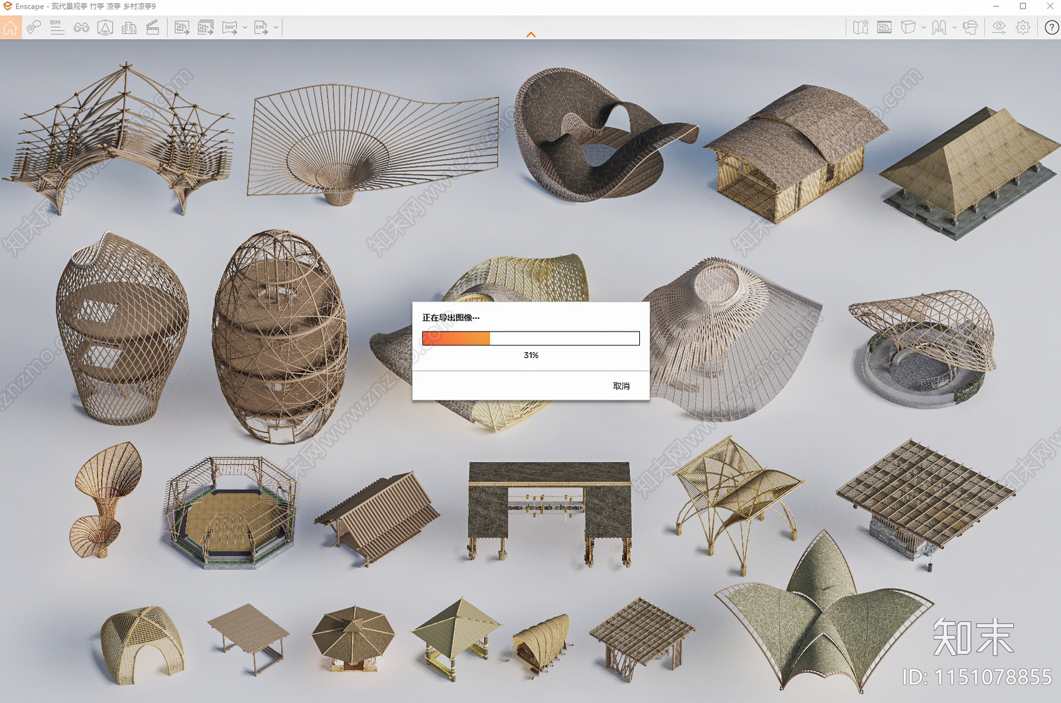Screen dimensions: 1061x703
Task: Toggle the minimap icon
Action: [x=861, y=27]
